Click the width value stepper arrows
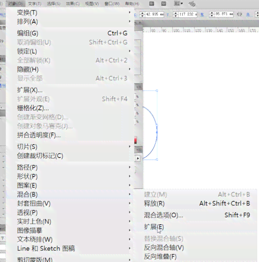The width and height of the screenshot is (259, 262). [x=212, y=14]
